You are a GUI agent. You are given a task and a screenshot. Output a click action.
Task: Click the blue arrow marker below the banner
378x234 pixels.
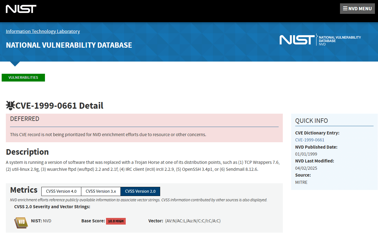(x=14, y=64)
